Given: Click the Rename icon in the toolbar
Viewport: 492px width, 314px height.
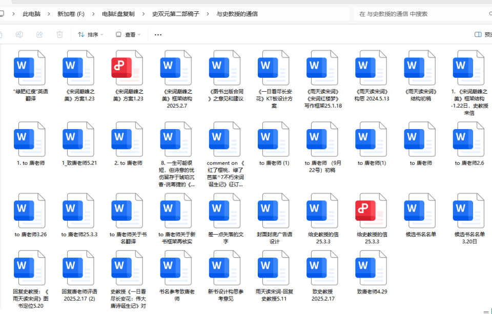Looking at the screenshot, I should click(x=19, y=34).
